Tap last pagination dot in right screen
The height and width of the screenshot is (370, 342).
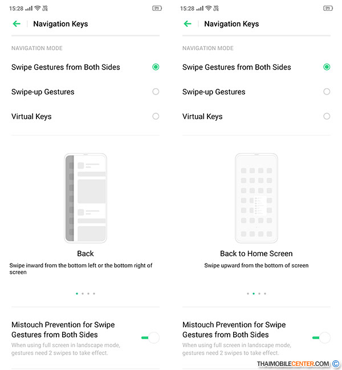pos(265,294)
